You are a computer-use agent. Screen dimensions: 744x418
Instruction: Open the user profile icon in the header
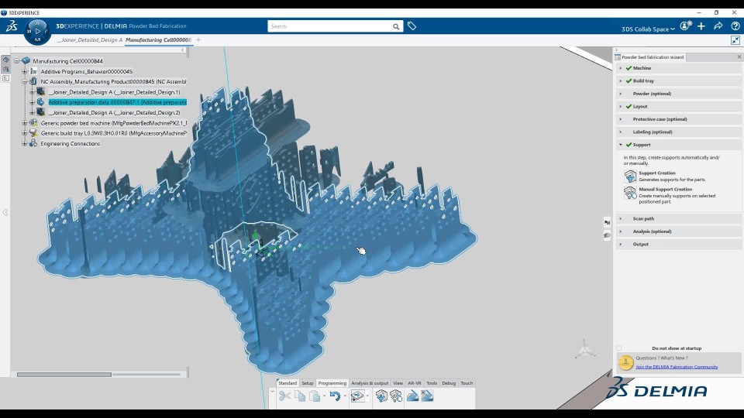[684, 26]
